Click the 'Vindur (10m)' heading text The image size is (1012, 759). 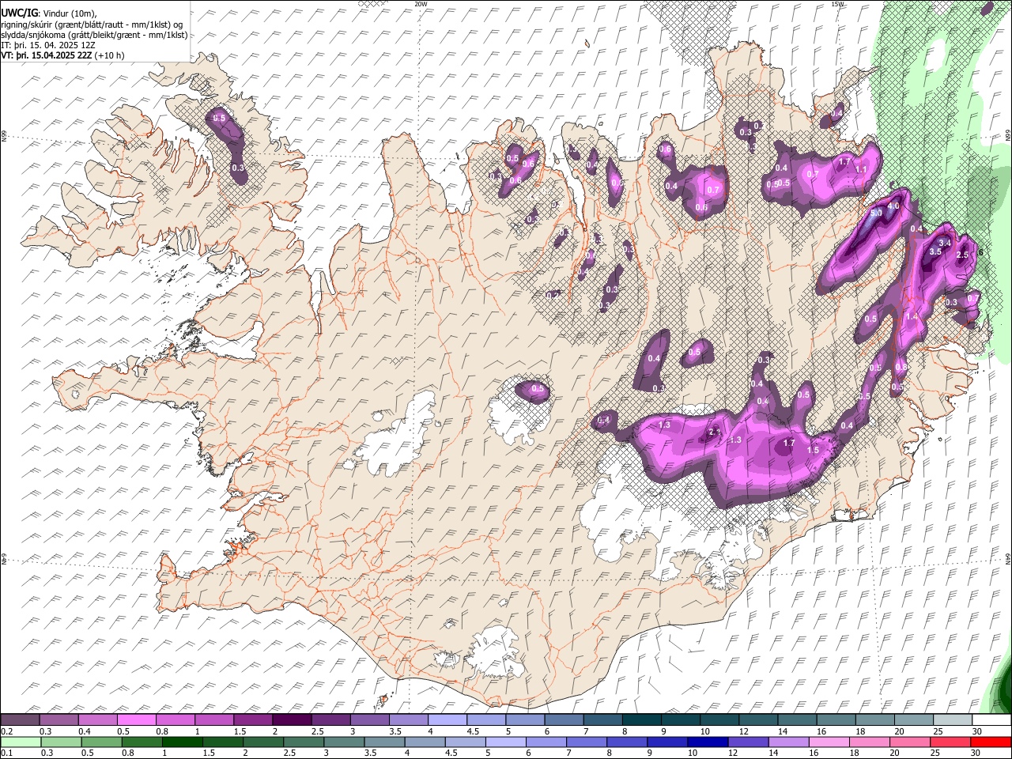70,13
